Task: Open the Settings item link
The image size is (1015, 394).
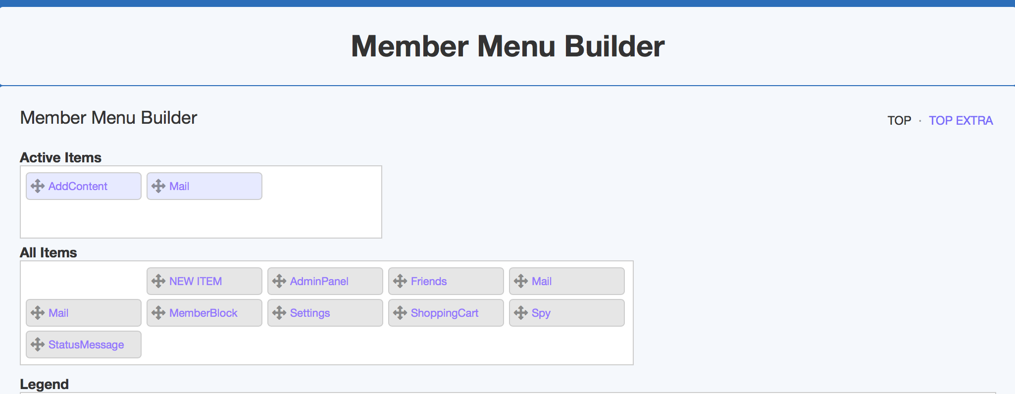Action: click(x=310, y=313)
